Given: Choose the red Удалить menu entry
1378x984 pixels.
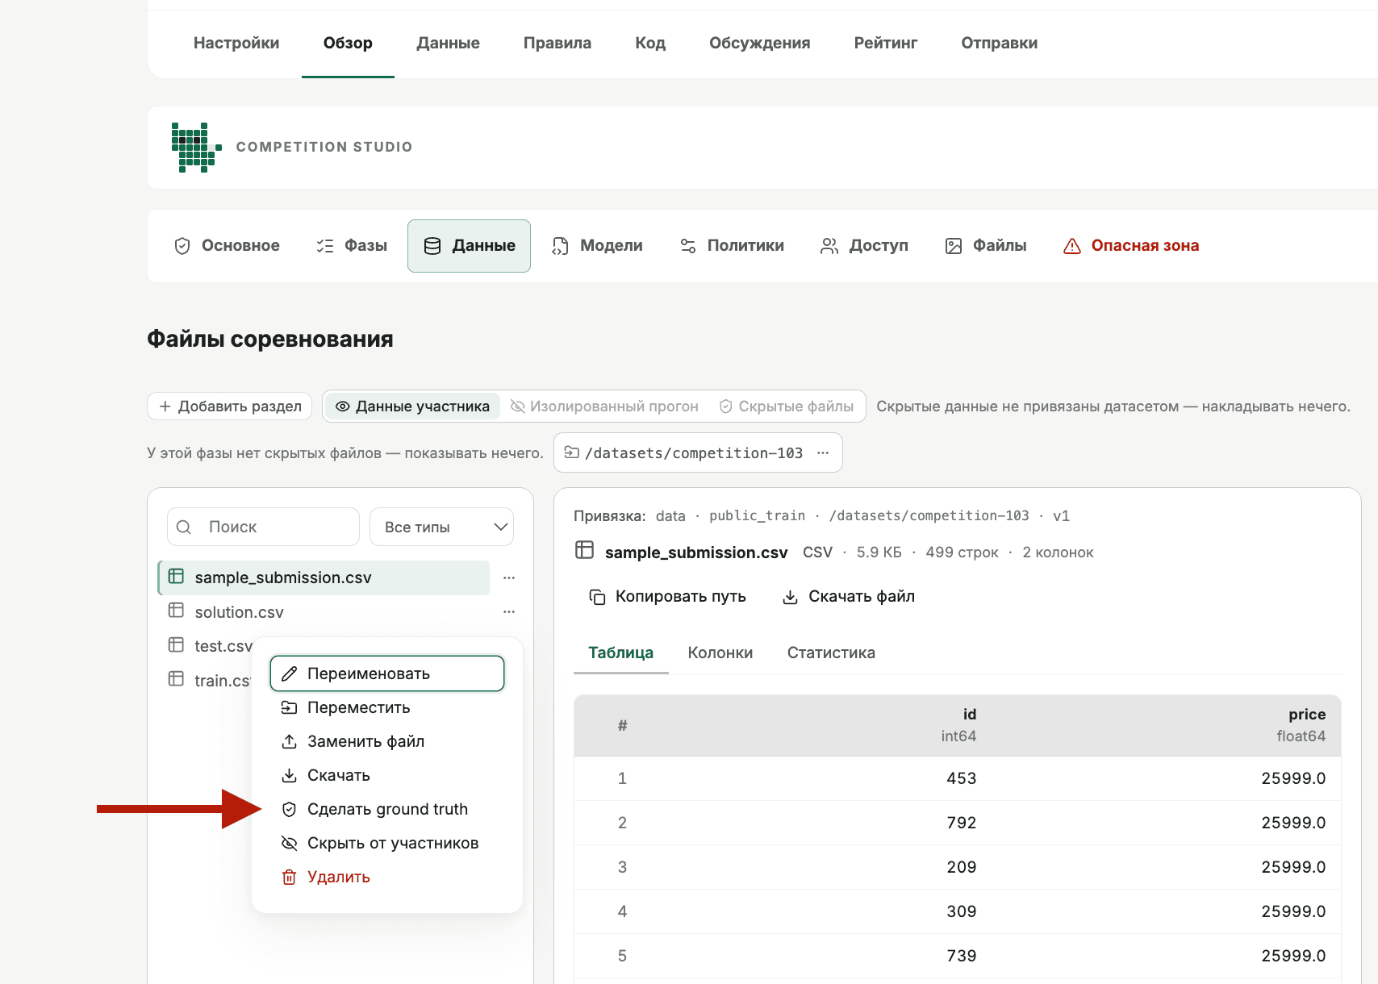Looking at the screenshot, I should coord(387,877).
